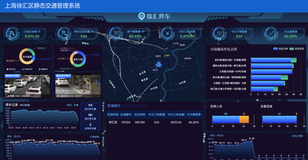Click the 3 异常停车量 card
The height and width of the screenshot is (160, 308).
pos(90,126)
